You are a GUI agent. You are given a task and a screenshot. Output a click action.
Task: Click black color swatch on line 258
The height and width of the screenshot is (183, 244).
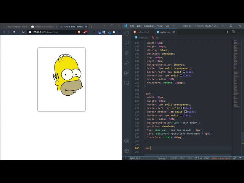point(186,112)
